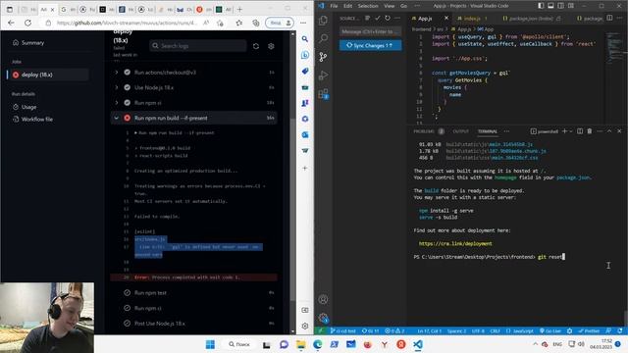Maximize the terminal panel size
This screenshot has height=353, width=628.
609,131
